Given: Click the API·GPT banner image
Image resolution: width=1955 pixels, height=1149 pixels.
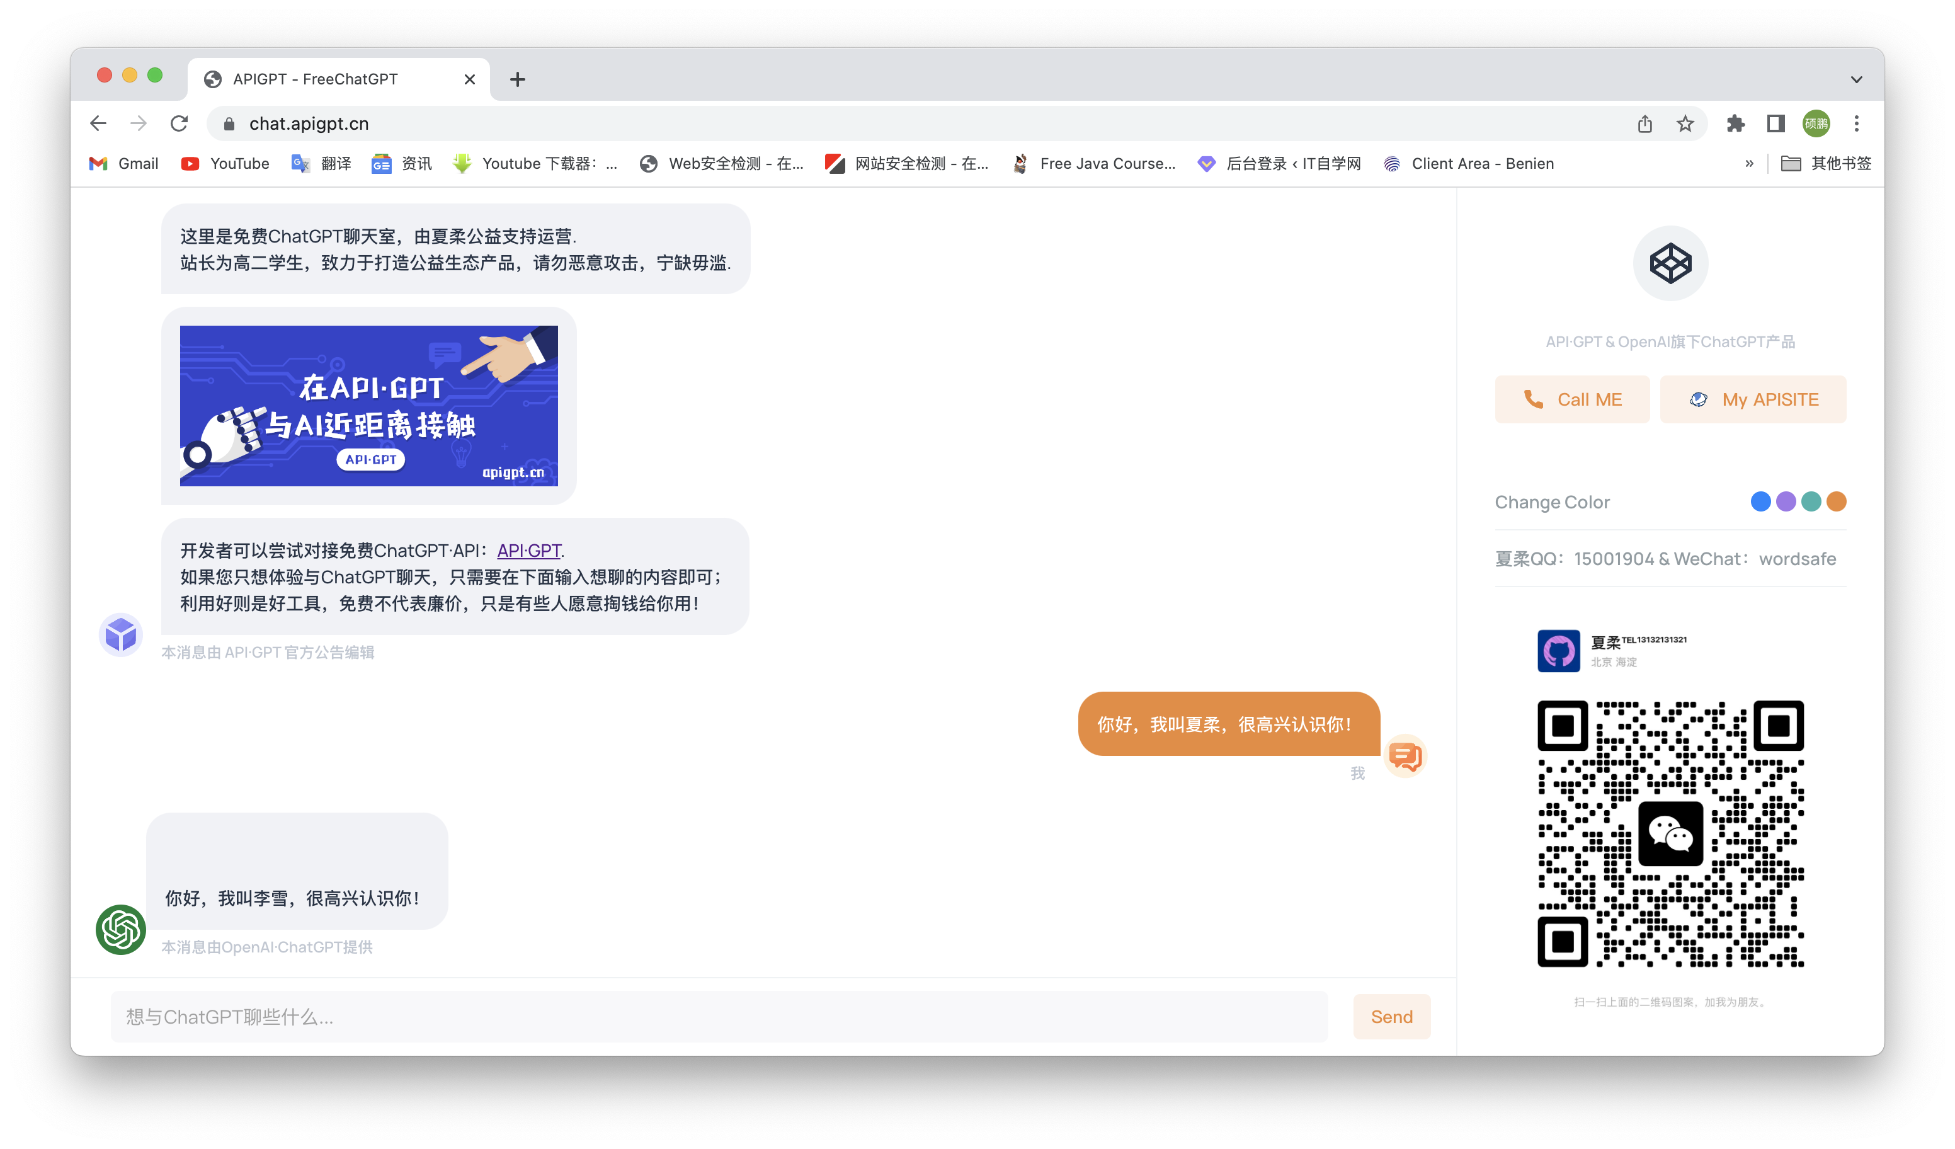Looking at the screenshot, I should coord(368,406).
